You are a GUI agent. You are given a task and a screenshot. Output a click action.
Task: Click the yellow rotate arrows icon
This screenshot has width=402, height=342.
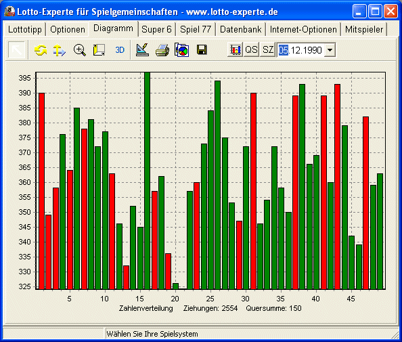[x=41, y=49]
